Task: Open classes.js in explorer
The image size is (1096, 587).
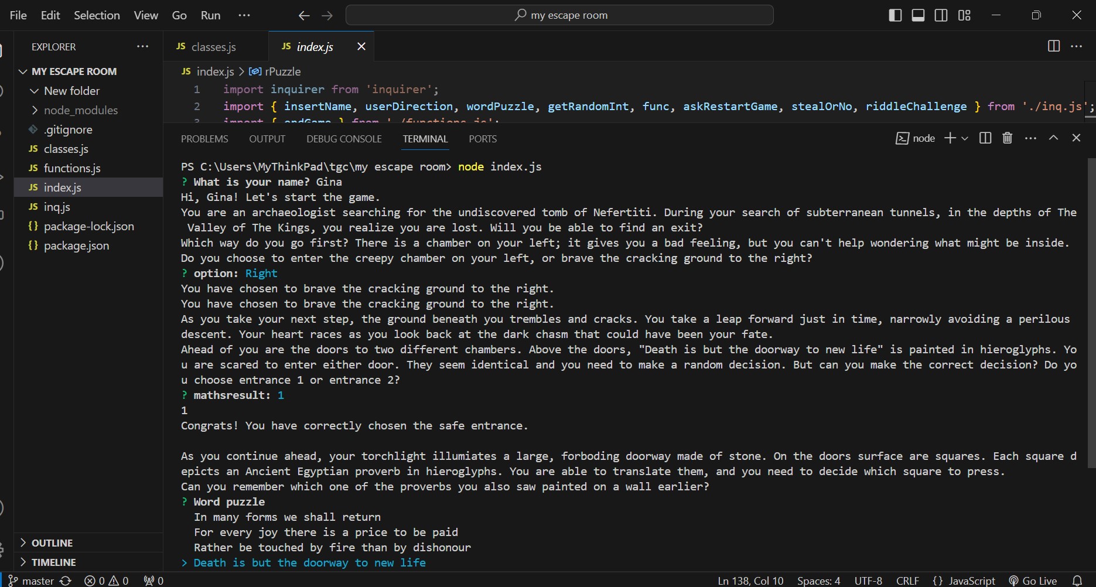Action: coord(88,149)
